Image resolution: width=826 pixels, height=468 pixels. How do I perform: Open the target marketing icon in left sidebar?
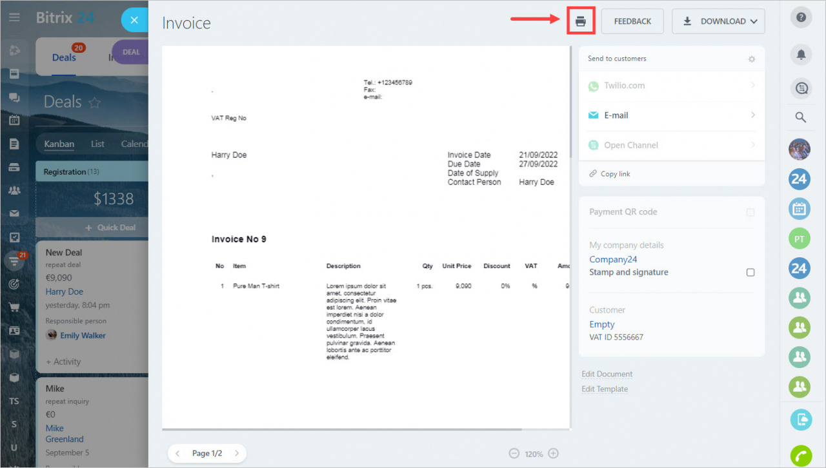tap(14, 284)
